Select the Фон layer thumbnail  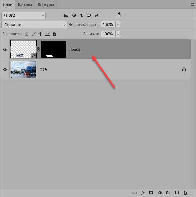(24, 69)
